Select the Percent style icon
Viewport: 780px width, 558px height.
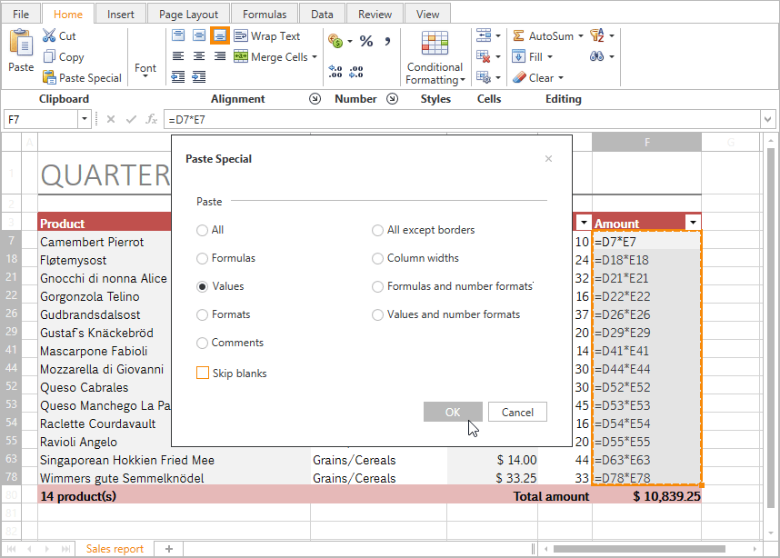[366, 41]
